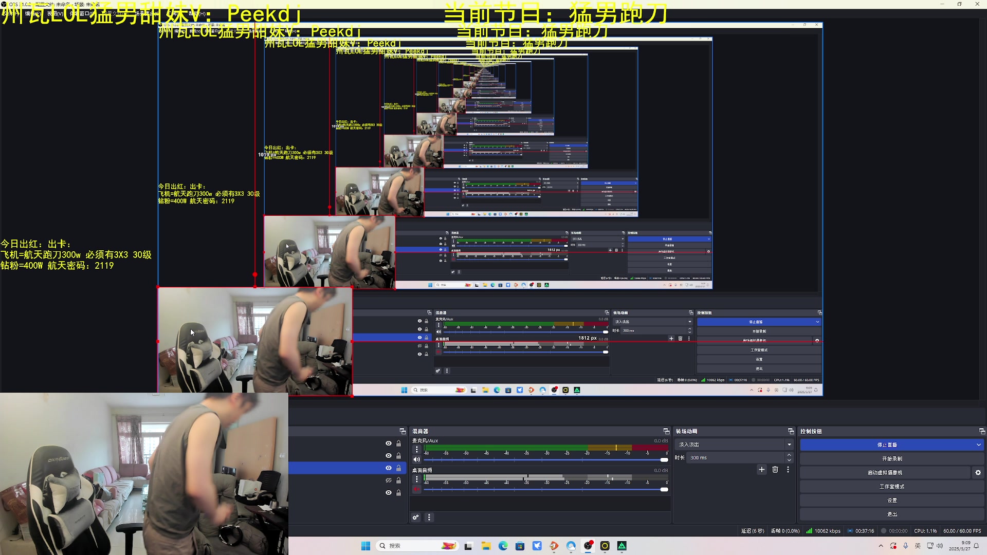Switch input language via 英 indicator

pos(918,546)
